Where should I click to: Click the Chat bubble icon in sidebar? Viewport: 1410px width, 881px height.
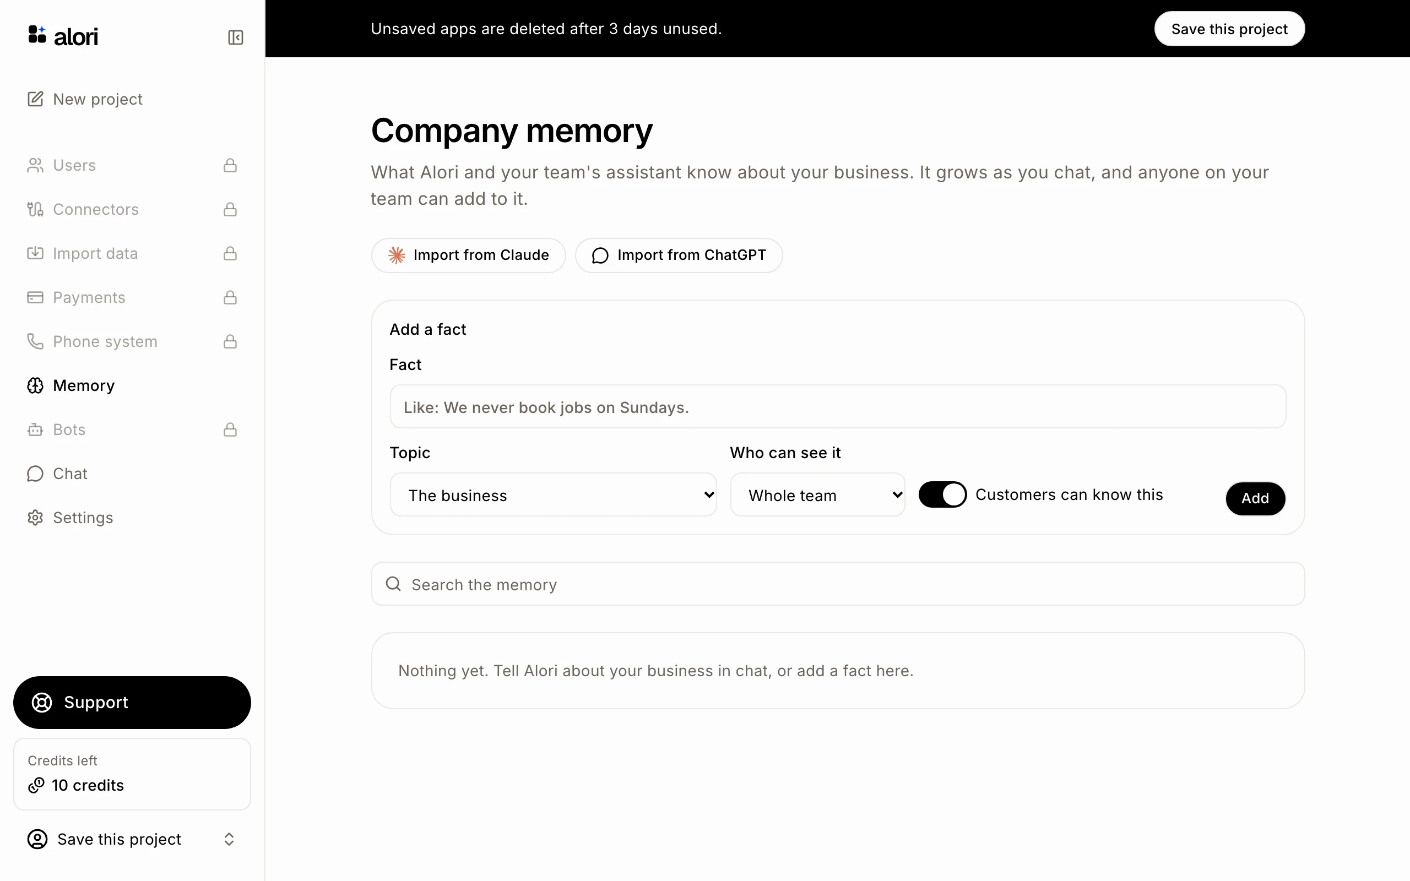click(36, 474)
